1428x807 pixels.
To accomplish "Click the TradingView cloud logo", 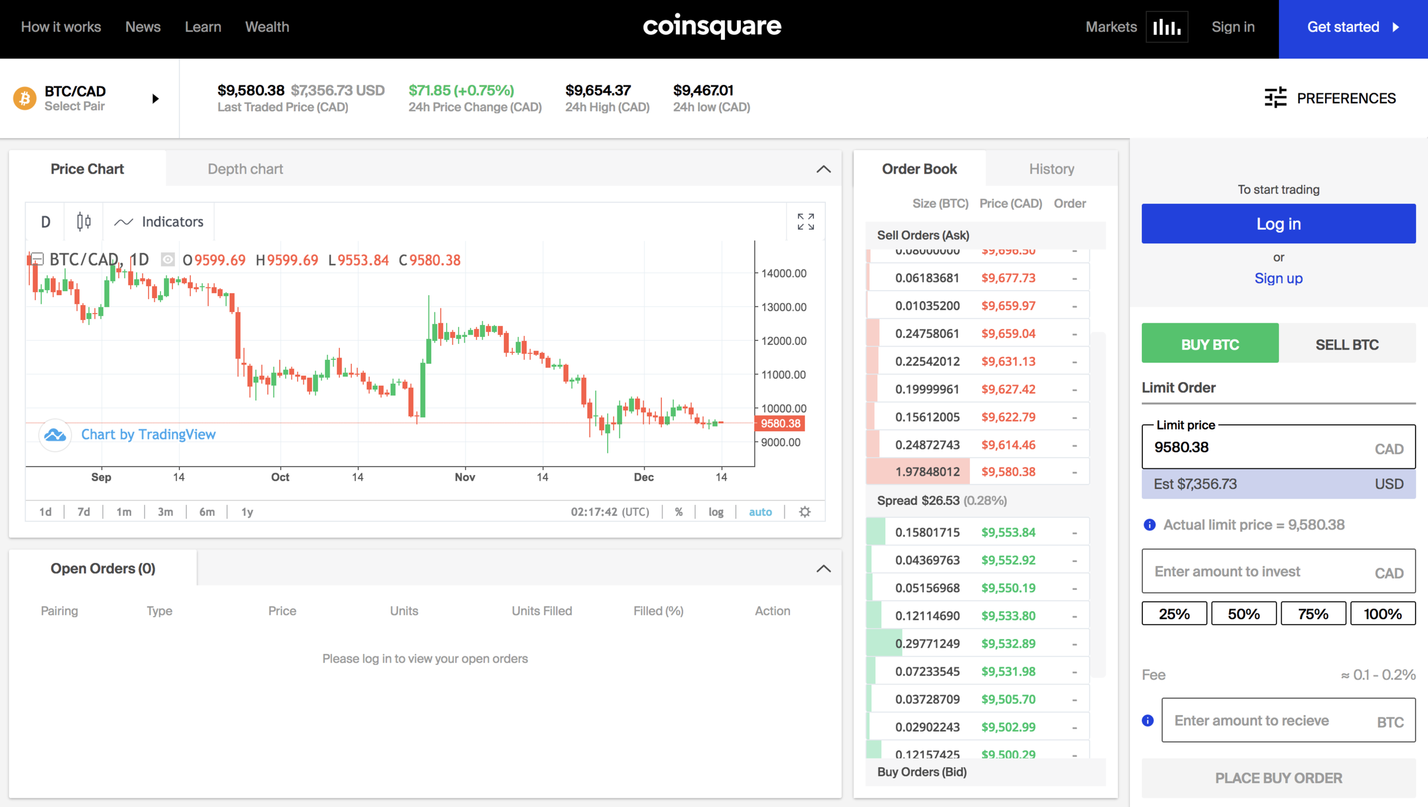I will click(55, 435).
